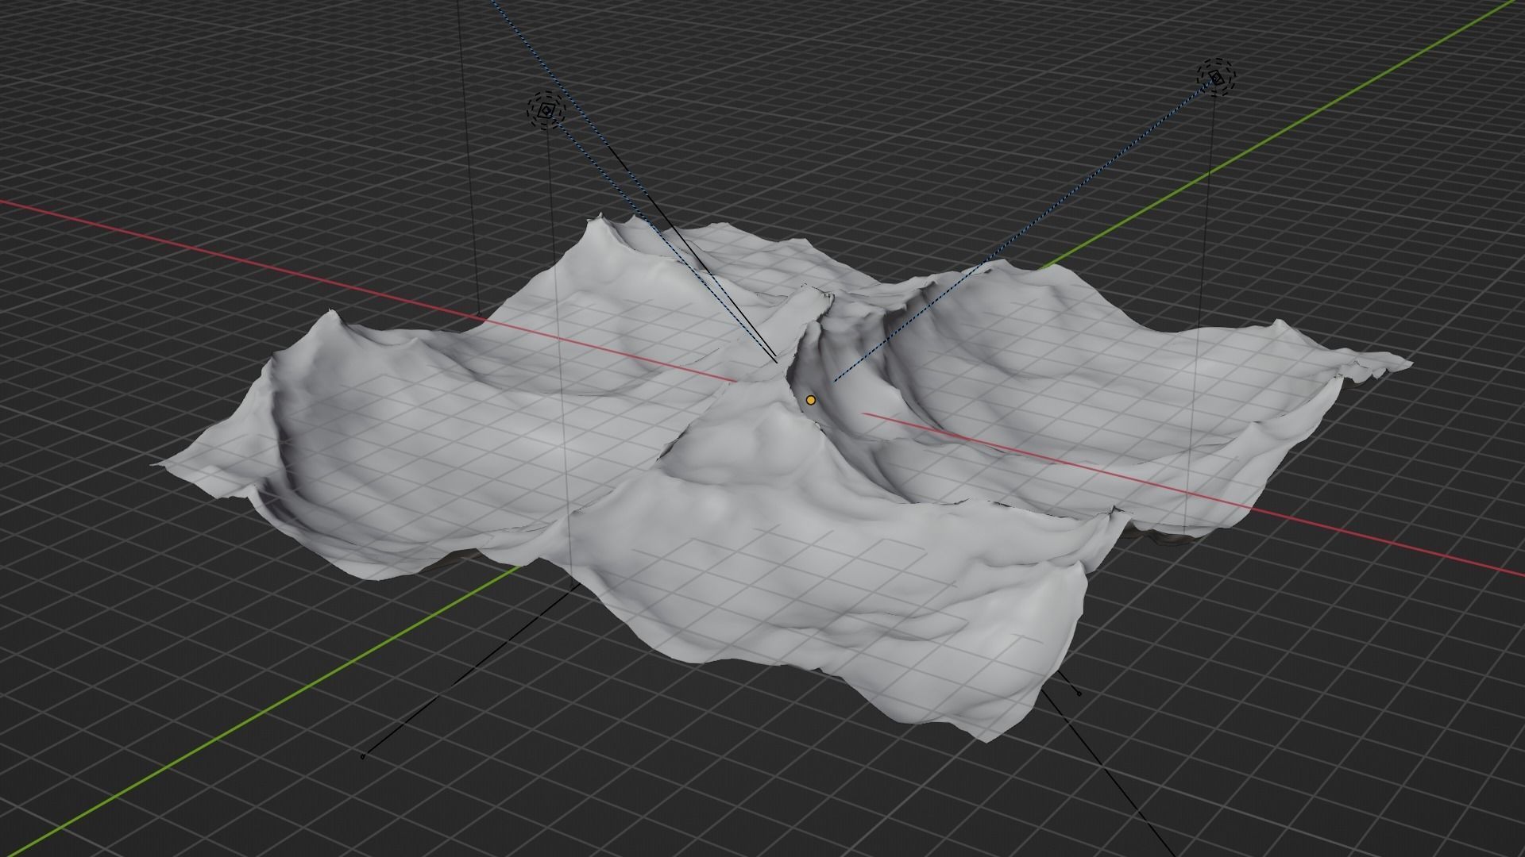Select the gray terrain mesh object
This screenshot has width=1525, height=857.
[782, 476]
